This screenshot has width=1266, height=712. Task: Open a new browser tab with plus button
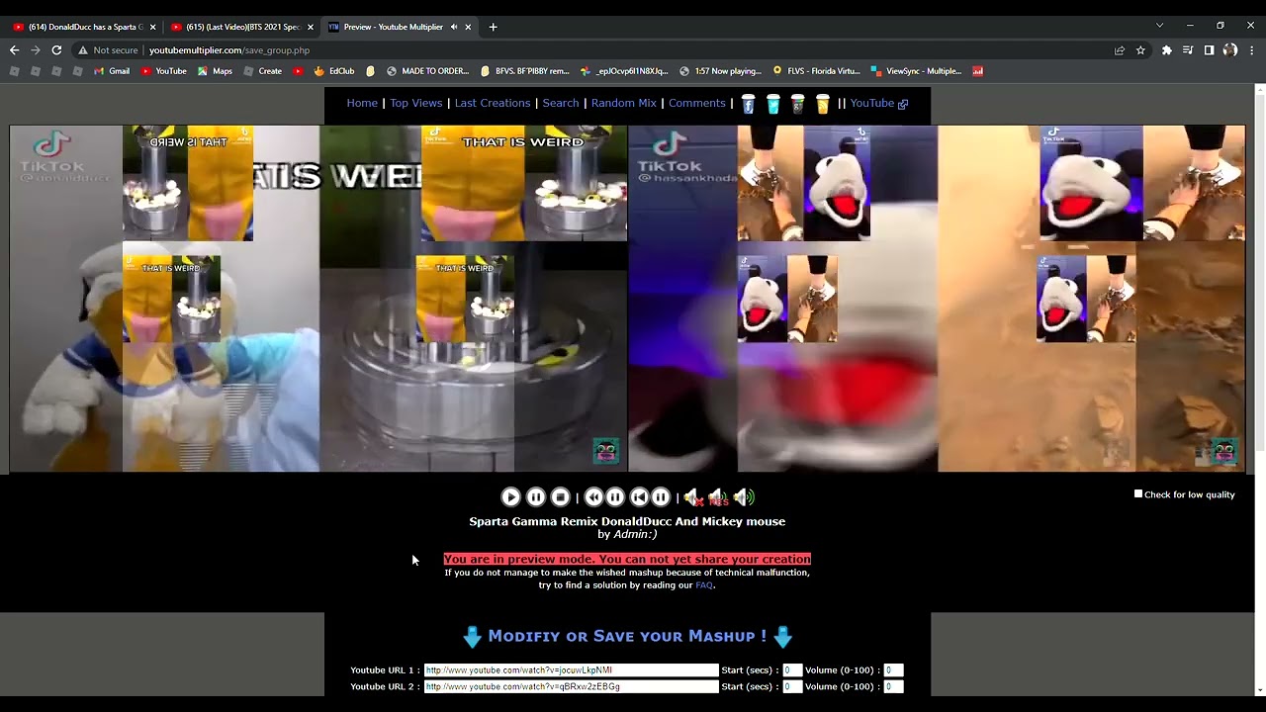(x=493, y=27)
